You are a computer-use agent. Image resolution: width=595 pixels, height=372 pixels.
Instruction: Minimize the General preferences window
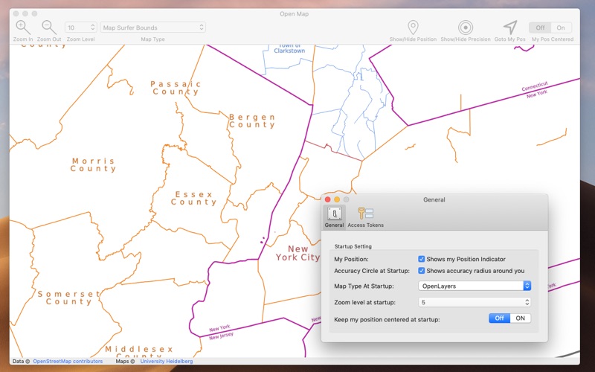(337, 199)
